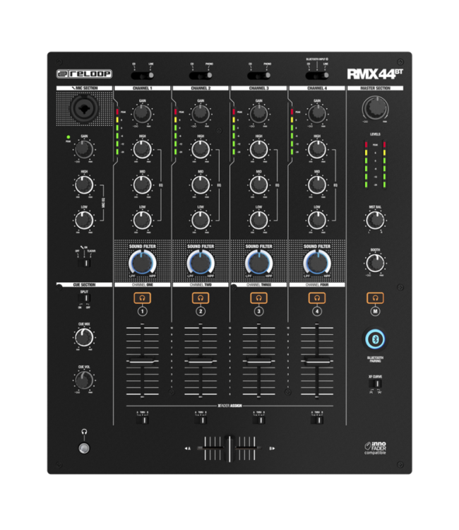Image resolution: width=459 pixels, height=530 pixels.
Task: Click the Reloop logo
Action: (84, 73)
